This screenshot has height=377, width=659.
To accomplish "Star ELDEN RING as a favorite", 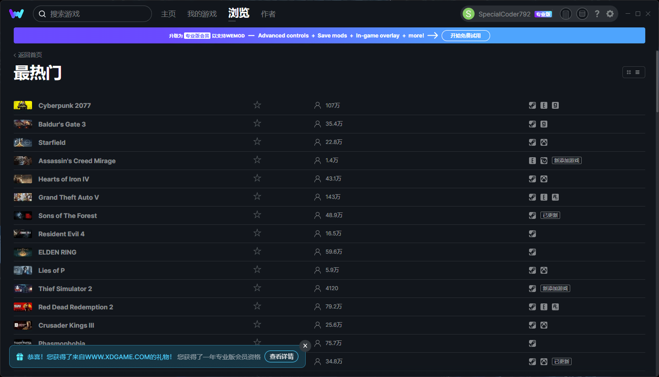I will coord(257,251).
